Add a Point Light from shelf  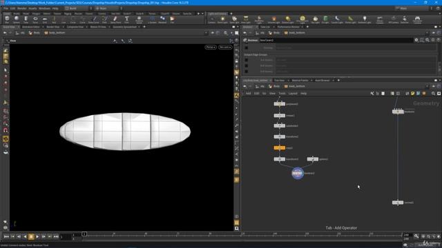pos(222,20)
